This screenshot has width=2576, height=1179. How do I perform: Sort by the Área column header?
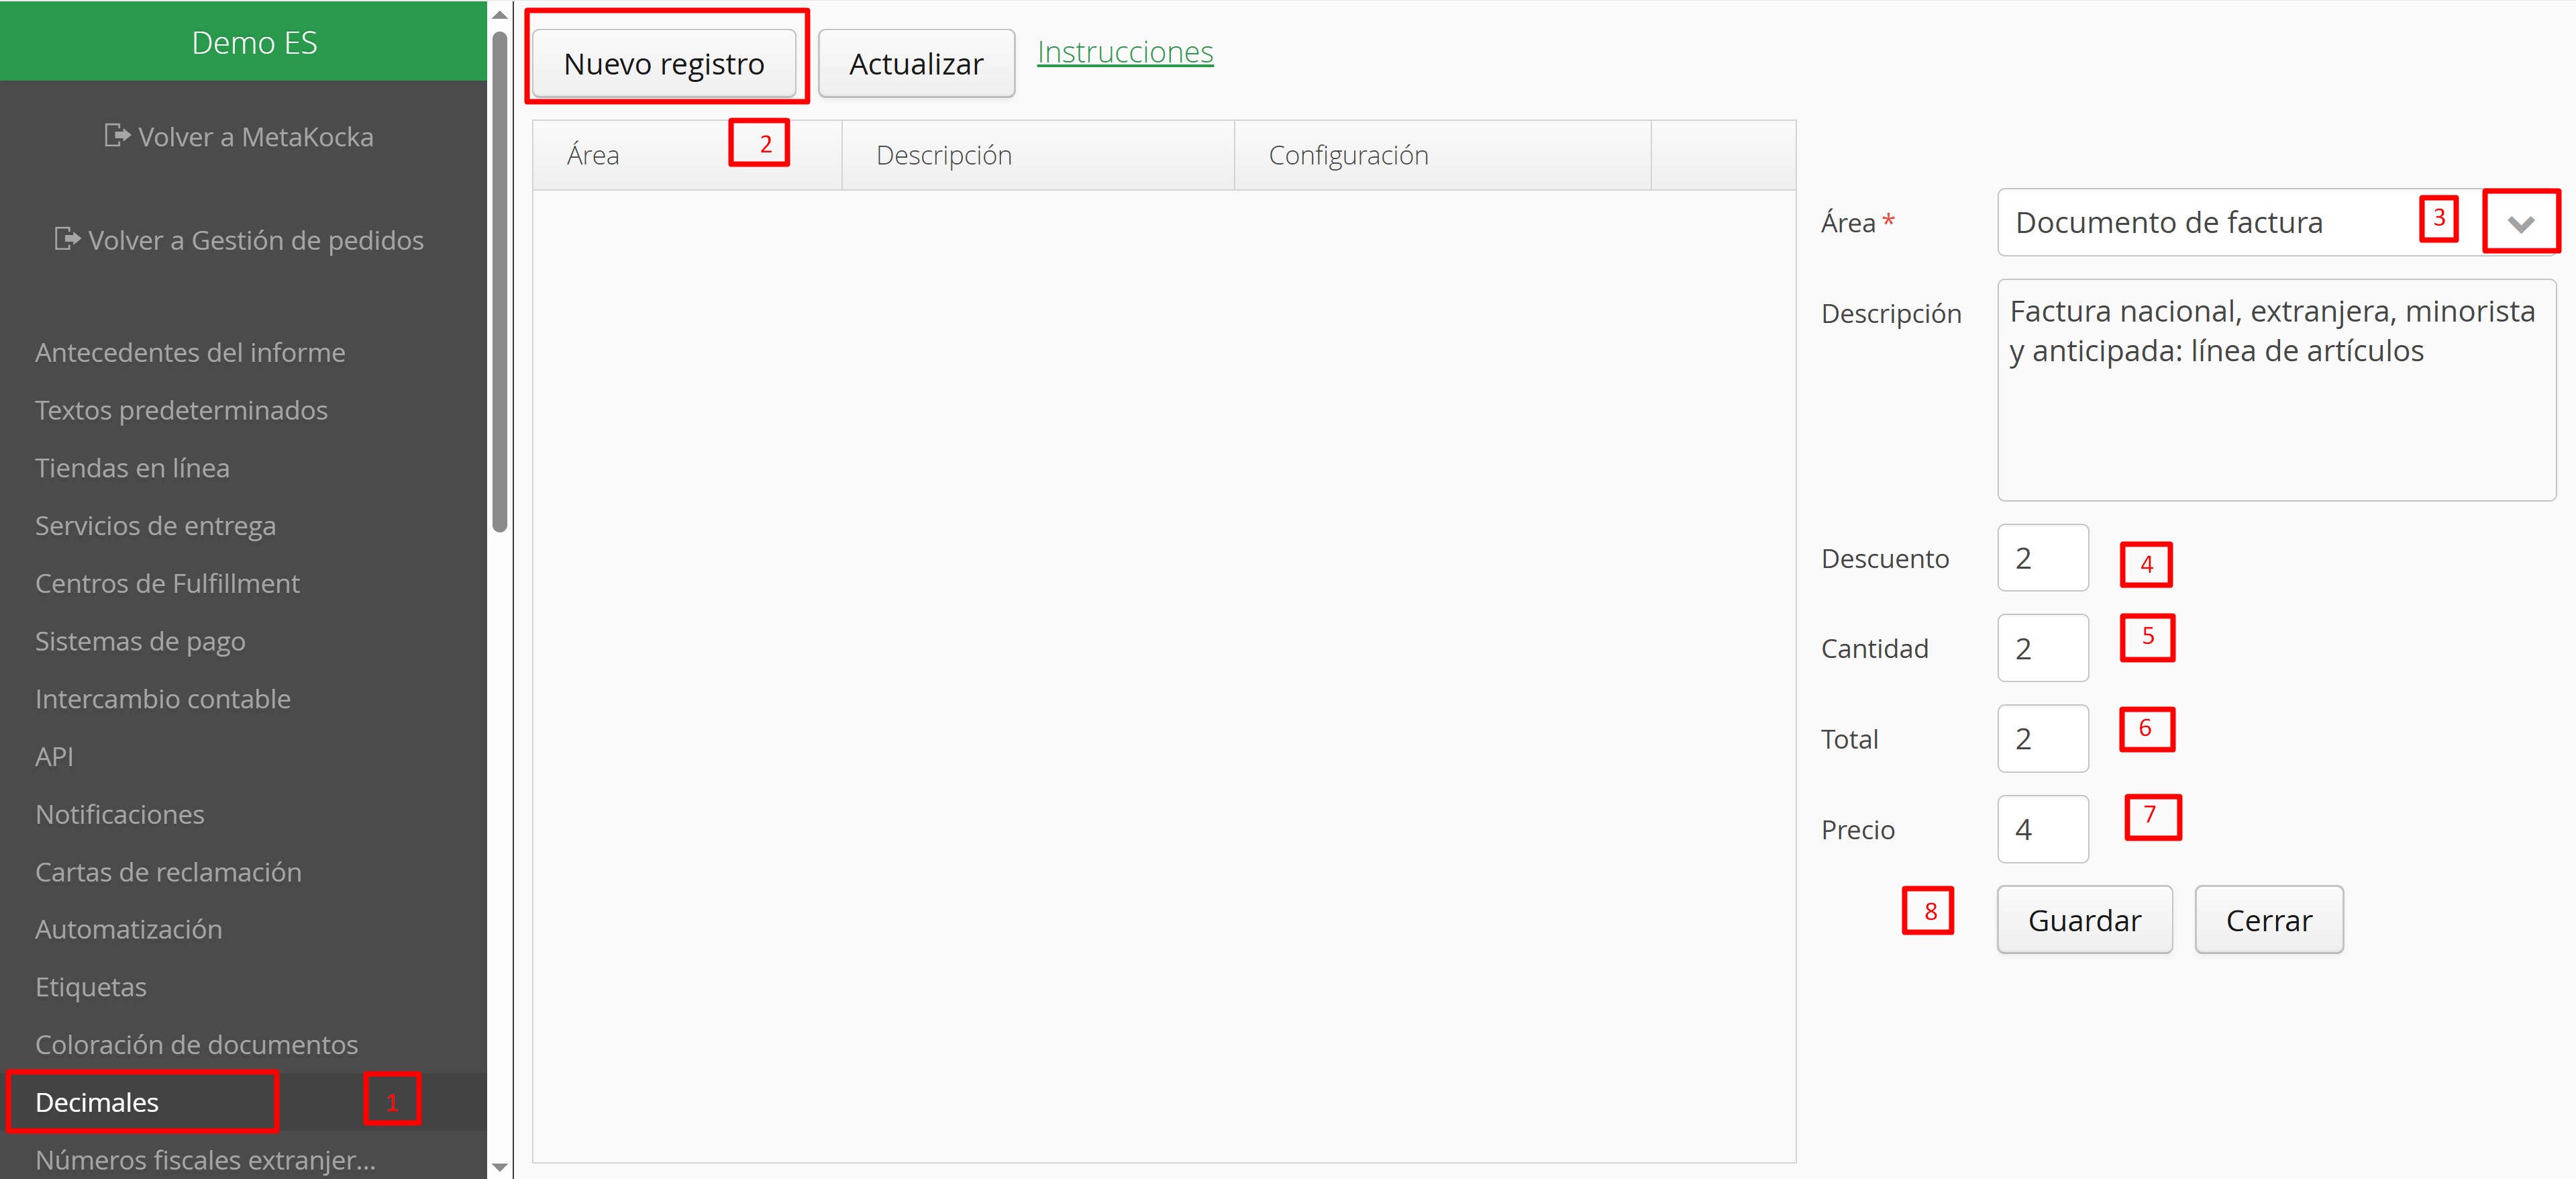tap(593, 155)
